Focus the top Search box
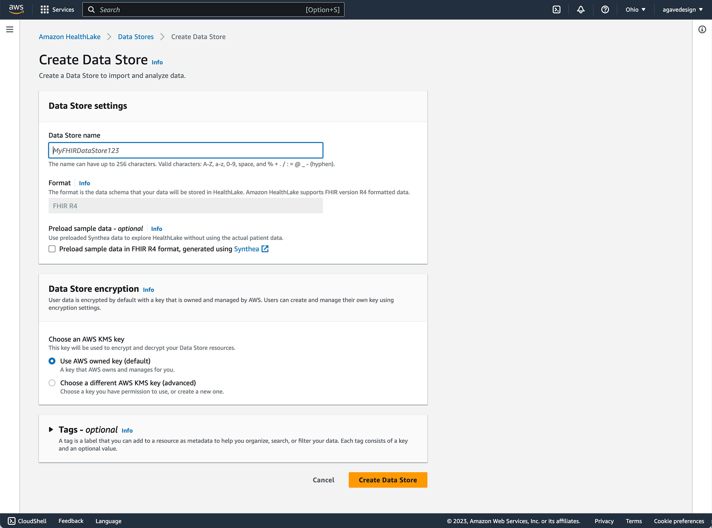This screenshot has width=712, height=528. coord(213,10)
